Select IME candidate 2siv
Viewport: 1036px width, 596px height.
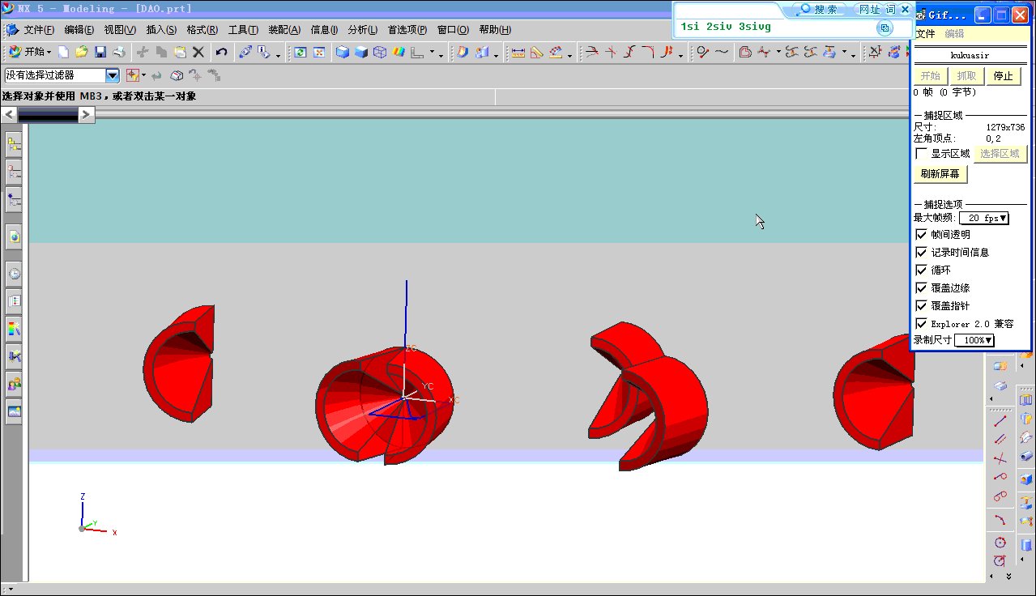pyautogui.click(x=719, y=27)
